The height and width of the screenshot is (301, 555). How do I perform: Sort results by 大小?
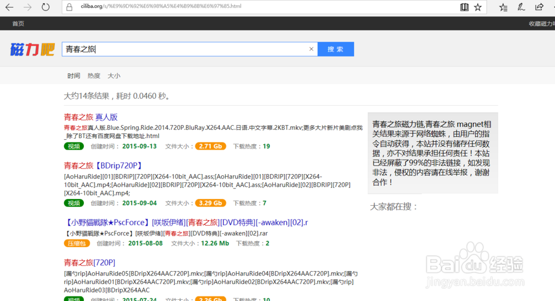point(114,76)
